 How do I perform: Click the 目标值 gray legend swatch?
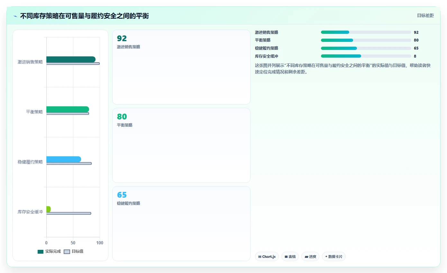tap(67, 252)
